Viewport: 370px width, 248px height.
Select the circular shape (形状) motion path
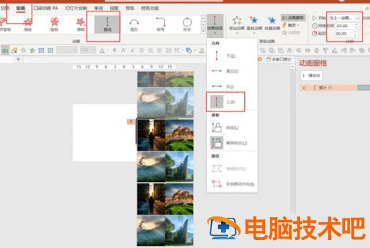pos(187,24)
